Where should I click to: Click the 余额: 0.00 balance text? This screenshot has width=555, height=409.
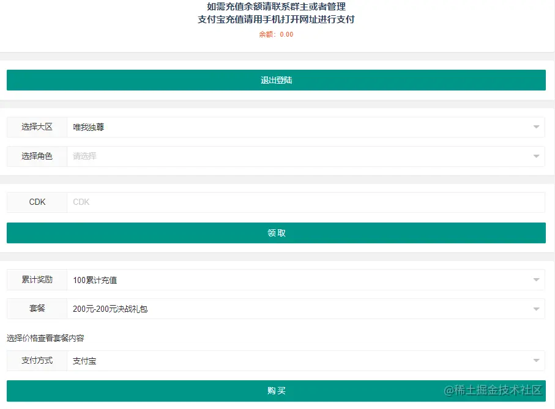[276, 34]
